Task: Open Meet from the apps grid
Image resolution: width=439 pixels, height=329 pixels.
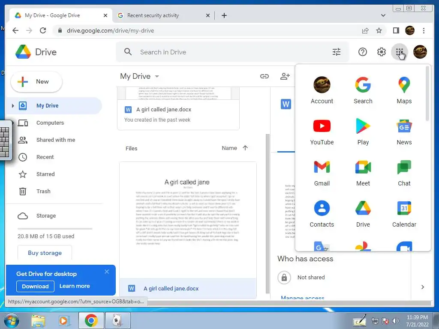Action: 363,173
